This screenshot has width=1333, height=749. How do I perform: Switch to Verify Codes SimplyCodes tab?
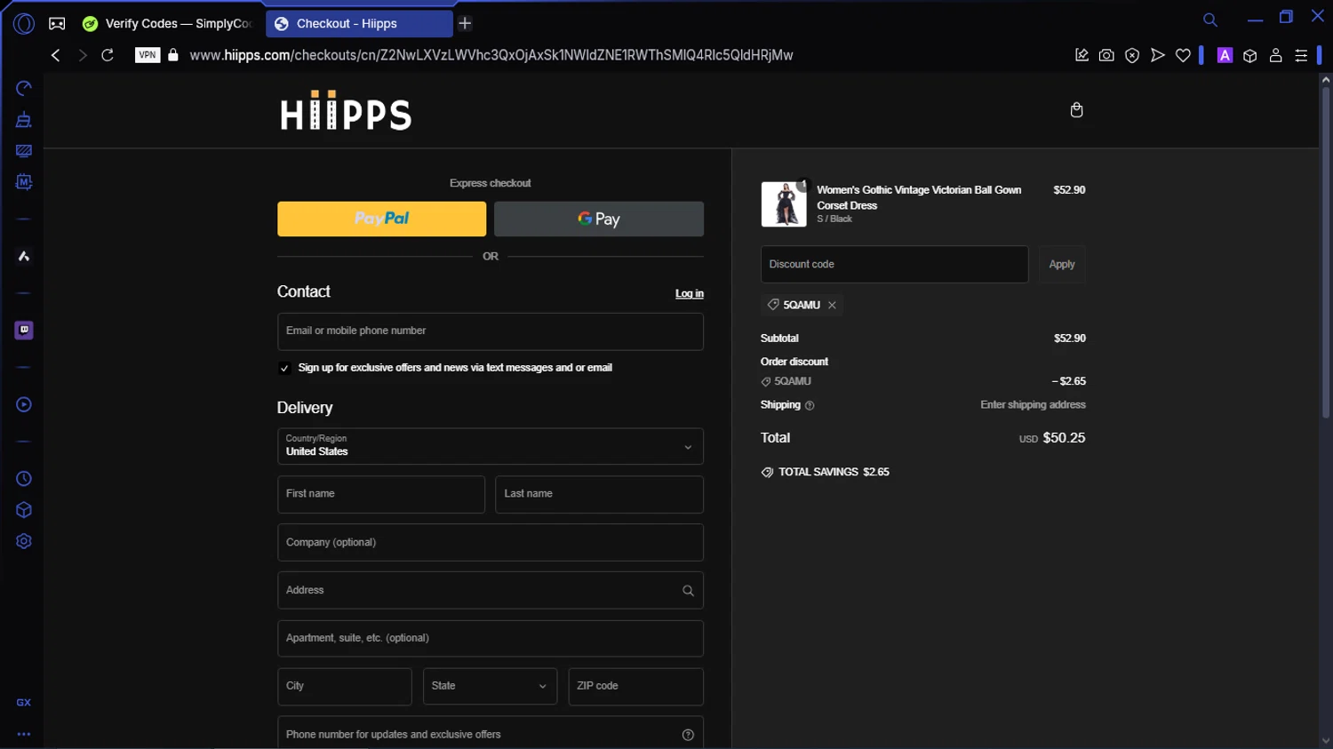168,24
